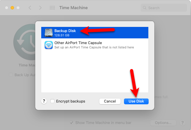Image resolution: width=191 pixels, height=130 pixels.
Task: Click the Backup Disk drive icon
Action: coord(48,33)
